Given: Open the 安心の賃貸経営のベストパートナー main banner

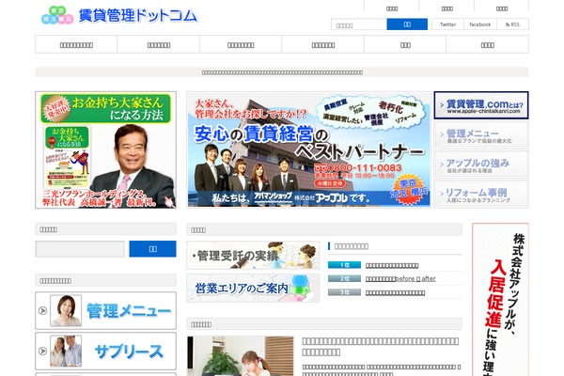Looking at the screenshot, I should click(x=308, y=149).
